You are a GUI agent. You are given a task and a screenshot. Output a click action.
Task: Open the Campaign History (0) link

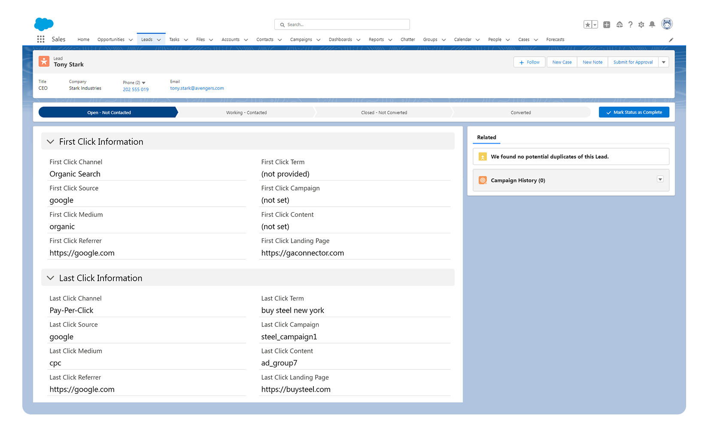tap(518, 180)
